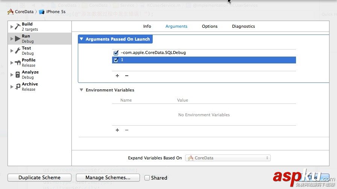Click the Build hammer icon
The width and height of the screenshot is (337, 189).
pos(17,27)
